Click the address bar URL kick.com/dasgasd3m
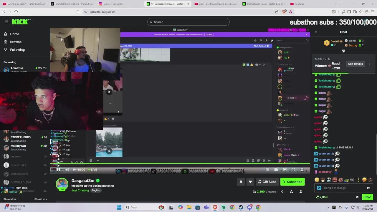 tap(102, 12)
